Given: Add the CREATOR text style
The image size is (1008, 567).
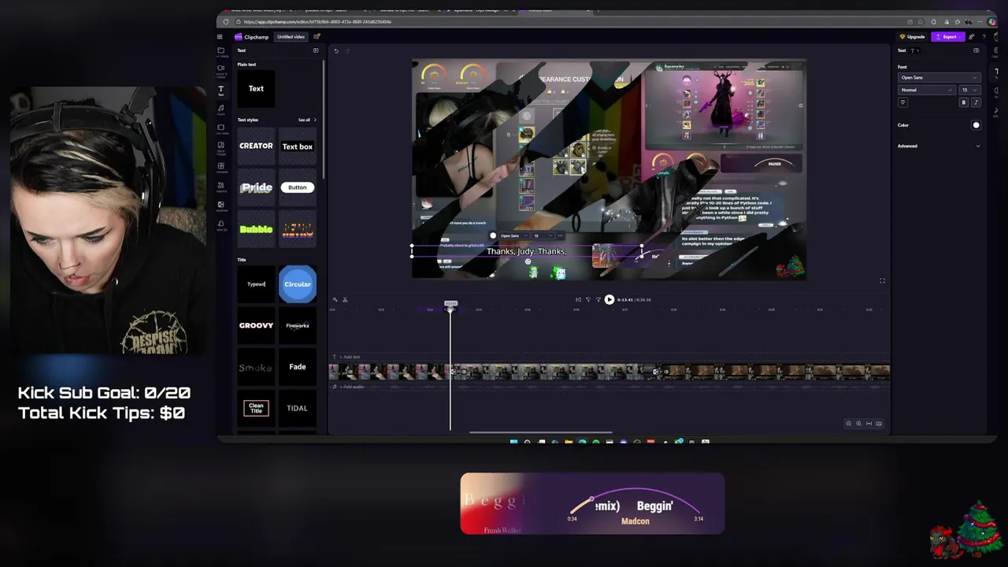Looking at the screenshot, I should click(256, 146).
